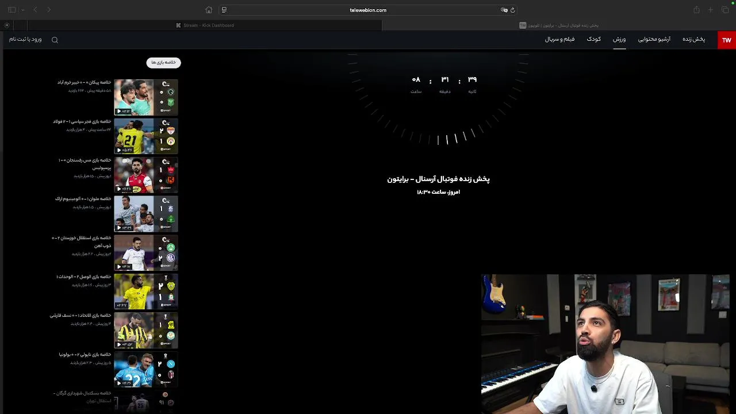Play the استقلال خوزستان - ذوب آهن thumbnail
The height and width of the screenshot is (414, 736).
pos(146,252)
